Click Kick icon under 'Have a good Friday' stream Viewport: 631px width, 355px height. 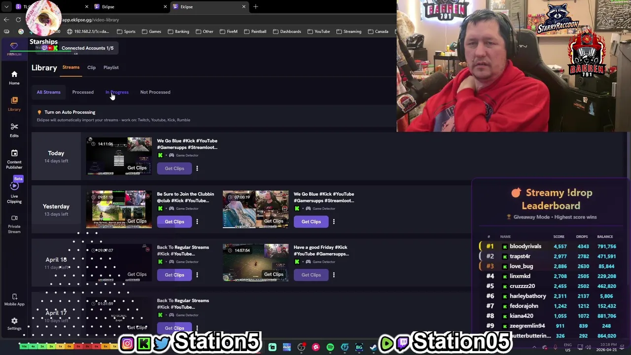click(x=297, y=262)
